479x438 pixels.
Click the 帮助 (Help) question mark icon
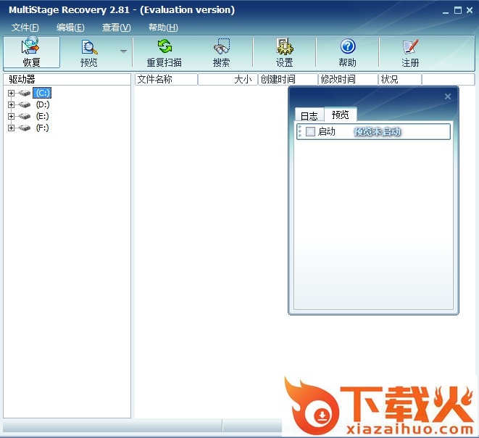(347, 52)
